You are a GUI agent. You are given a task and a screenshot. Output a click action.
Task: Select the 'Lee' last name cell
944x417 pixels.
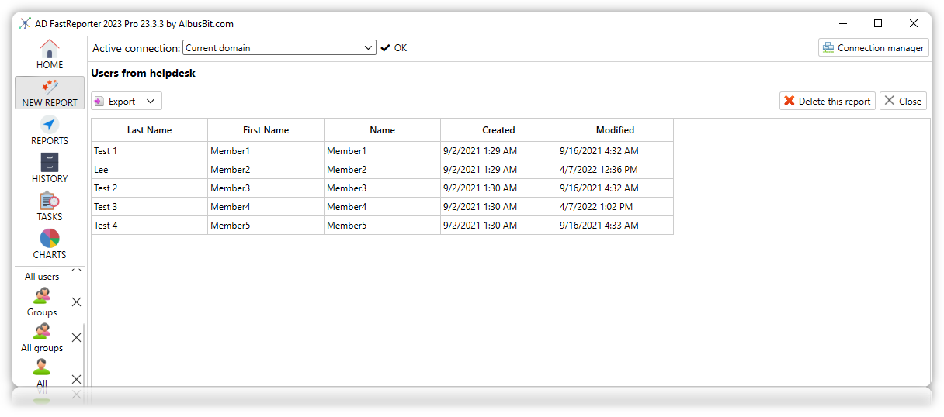click(150, 170)
